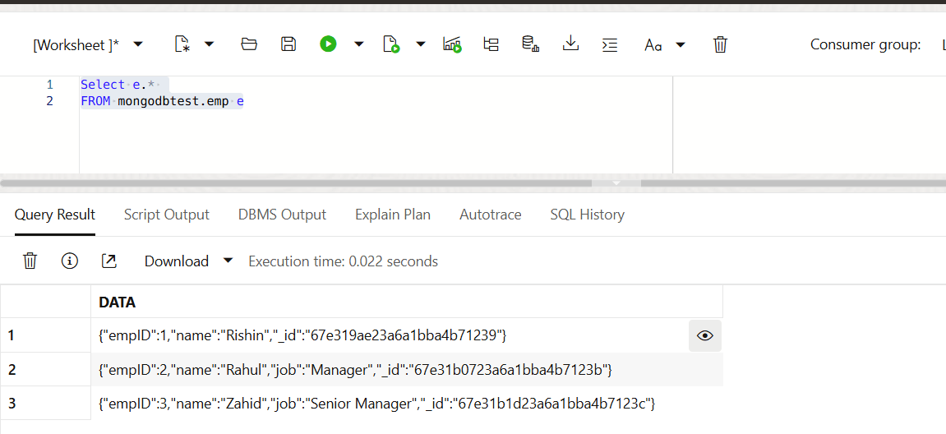Switch to the SQL History tab
Image resolution: width=946 pixels, height=434 pixels.
587,215
